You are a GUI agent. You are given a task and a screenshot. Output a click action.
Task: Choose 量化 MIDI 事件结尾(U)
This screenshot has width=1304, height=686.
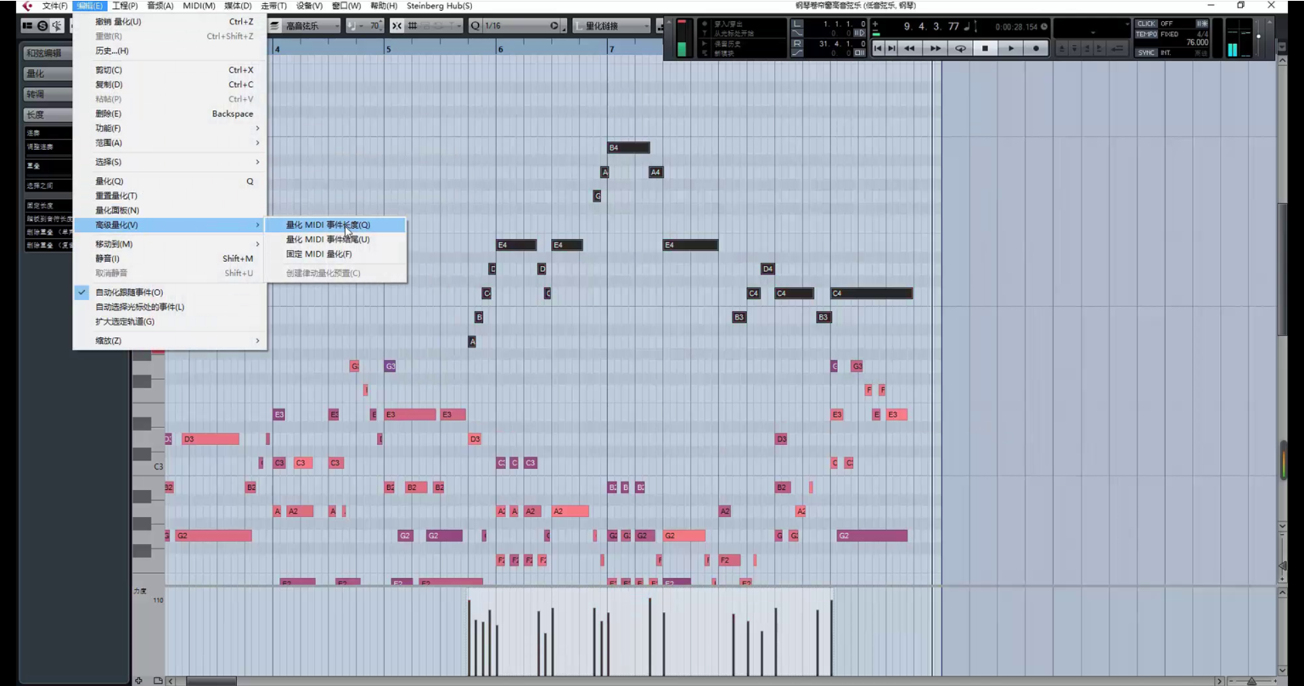[336, 240]
